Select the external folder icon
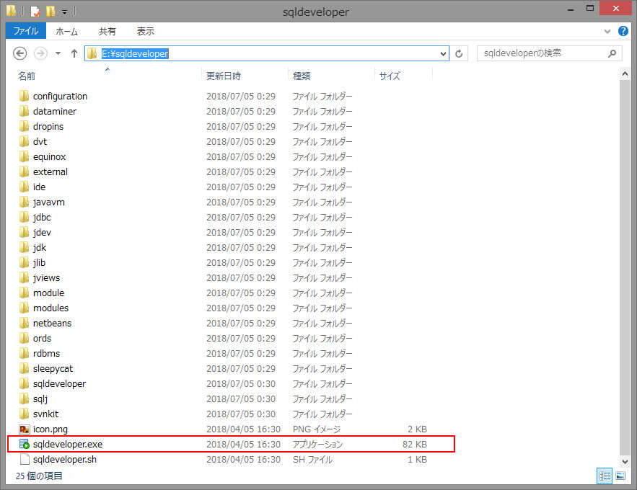637x490 pixels. [24, 171]
